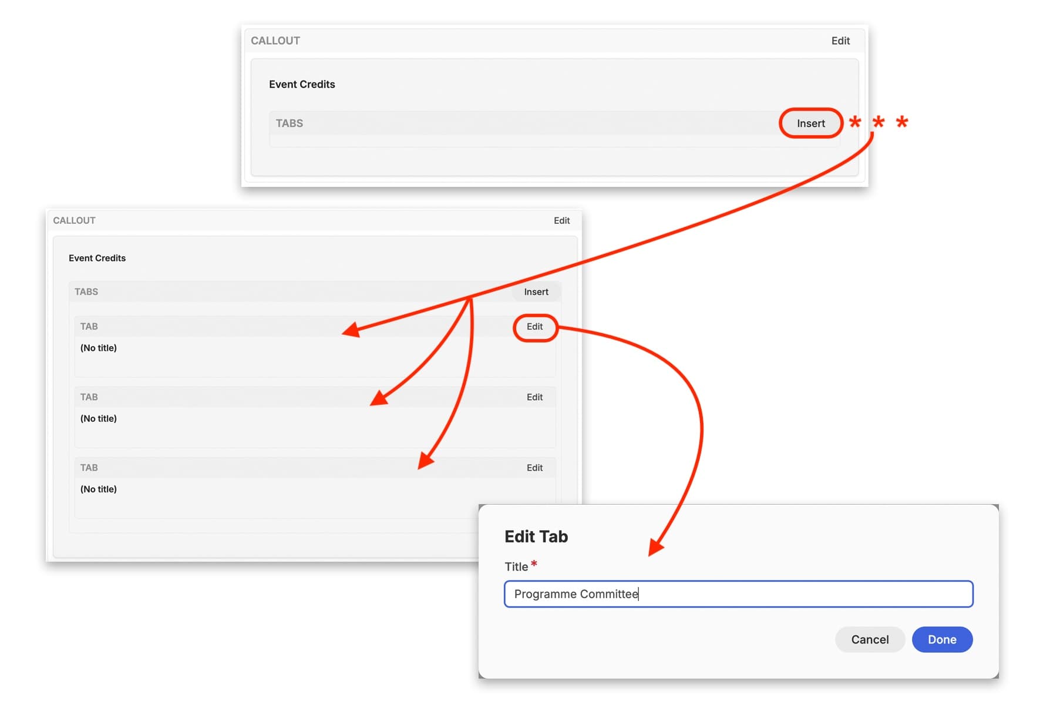Select the third tab's (No title) text
1050x708 pixels.
[x=99, y=489]
